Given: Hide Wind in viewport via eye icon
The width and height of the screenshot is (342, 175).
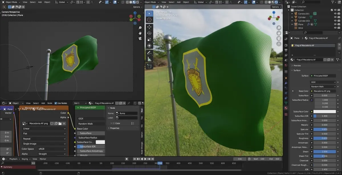Looking at the screenshot, I should pos(335,28).
